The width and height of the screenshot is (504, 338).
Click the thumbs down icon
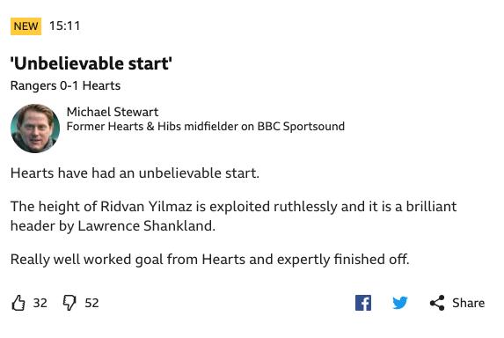click(69, 303)
